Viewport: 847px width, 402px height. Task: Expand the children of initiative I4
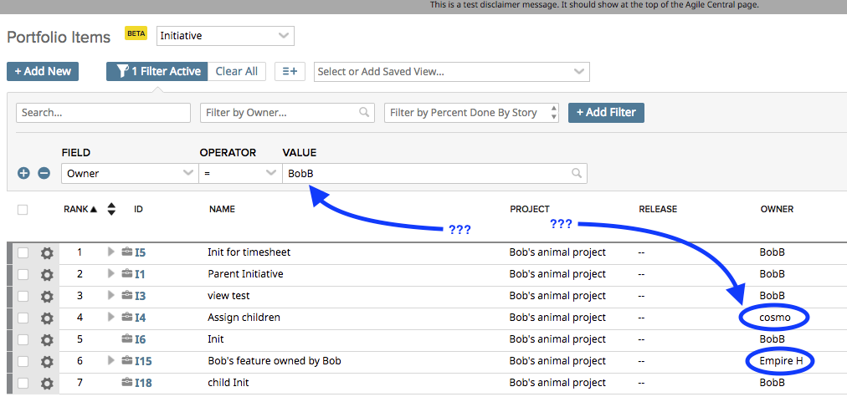coord(110,318)
